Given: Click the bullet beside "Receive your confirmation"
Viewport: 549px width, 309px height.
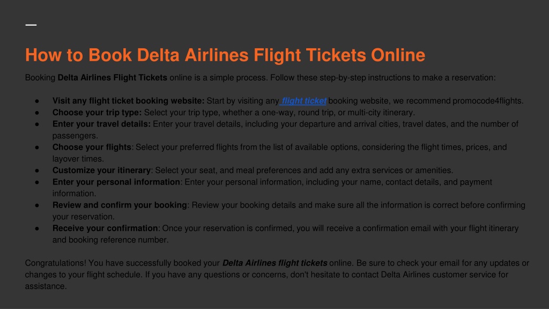Looking at the screenshot, I should 37,229.
